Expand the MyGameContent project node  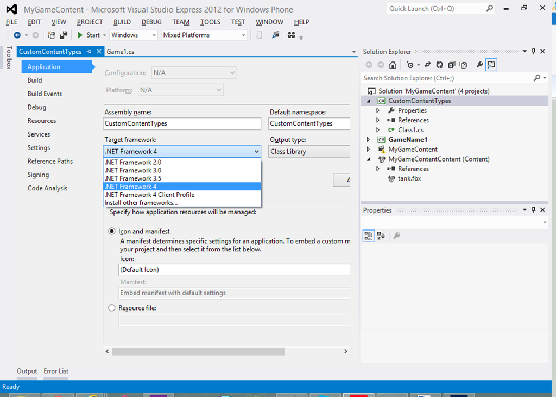coord(368,149)
